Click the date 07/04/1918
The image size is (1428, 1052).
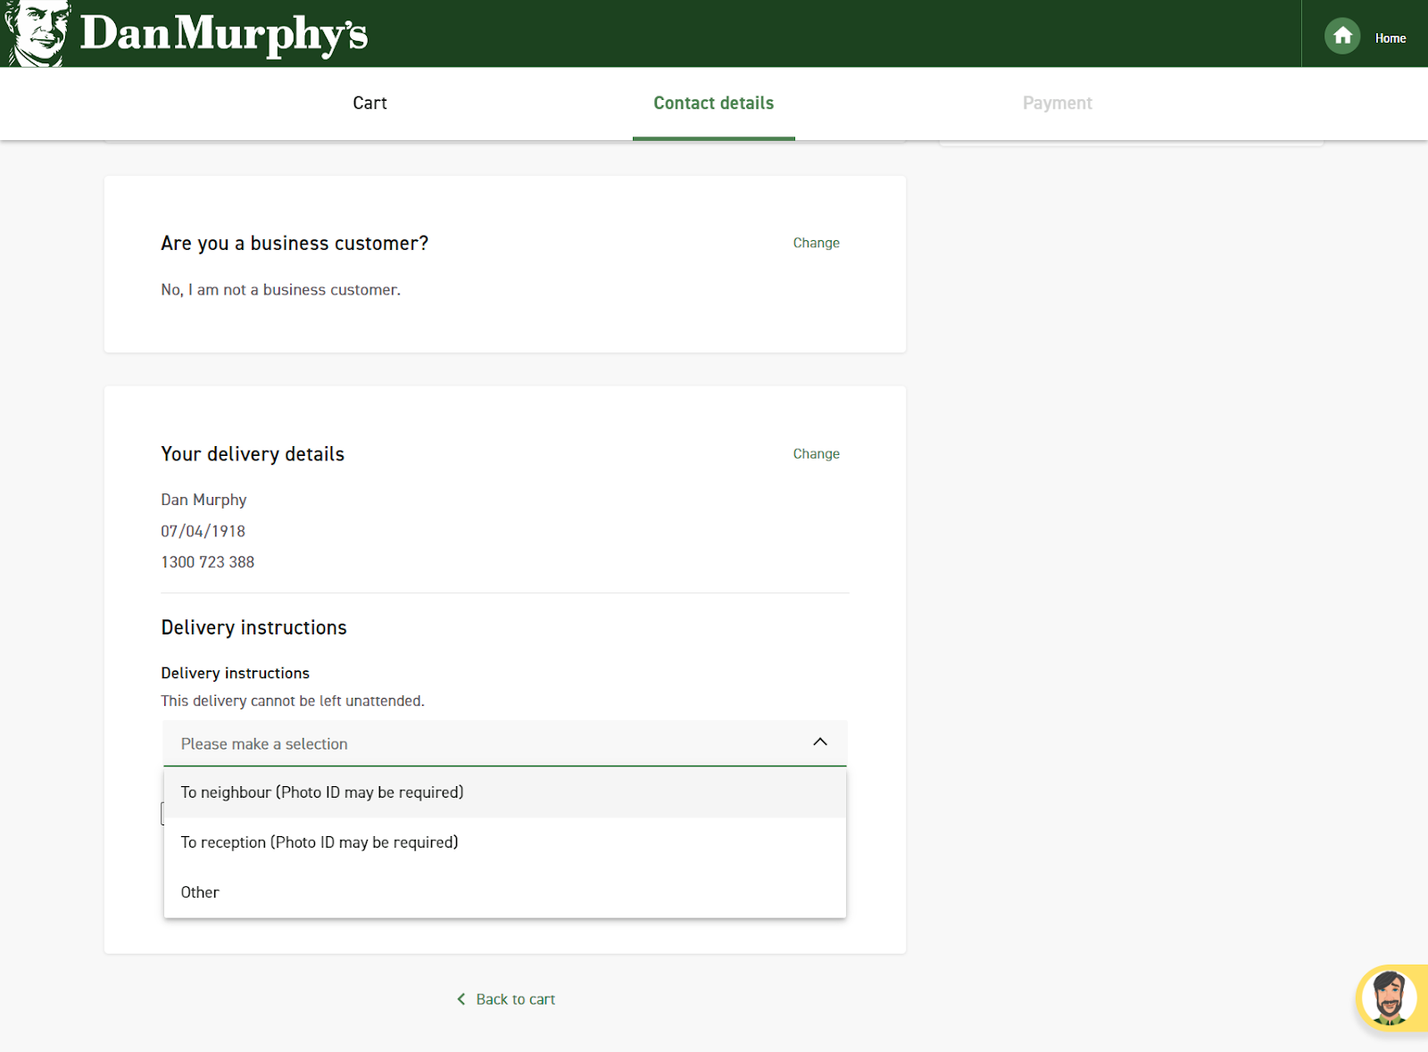tap(203, 531)
